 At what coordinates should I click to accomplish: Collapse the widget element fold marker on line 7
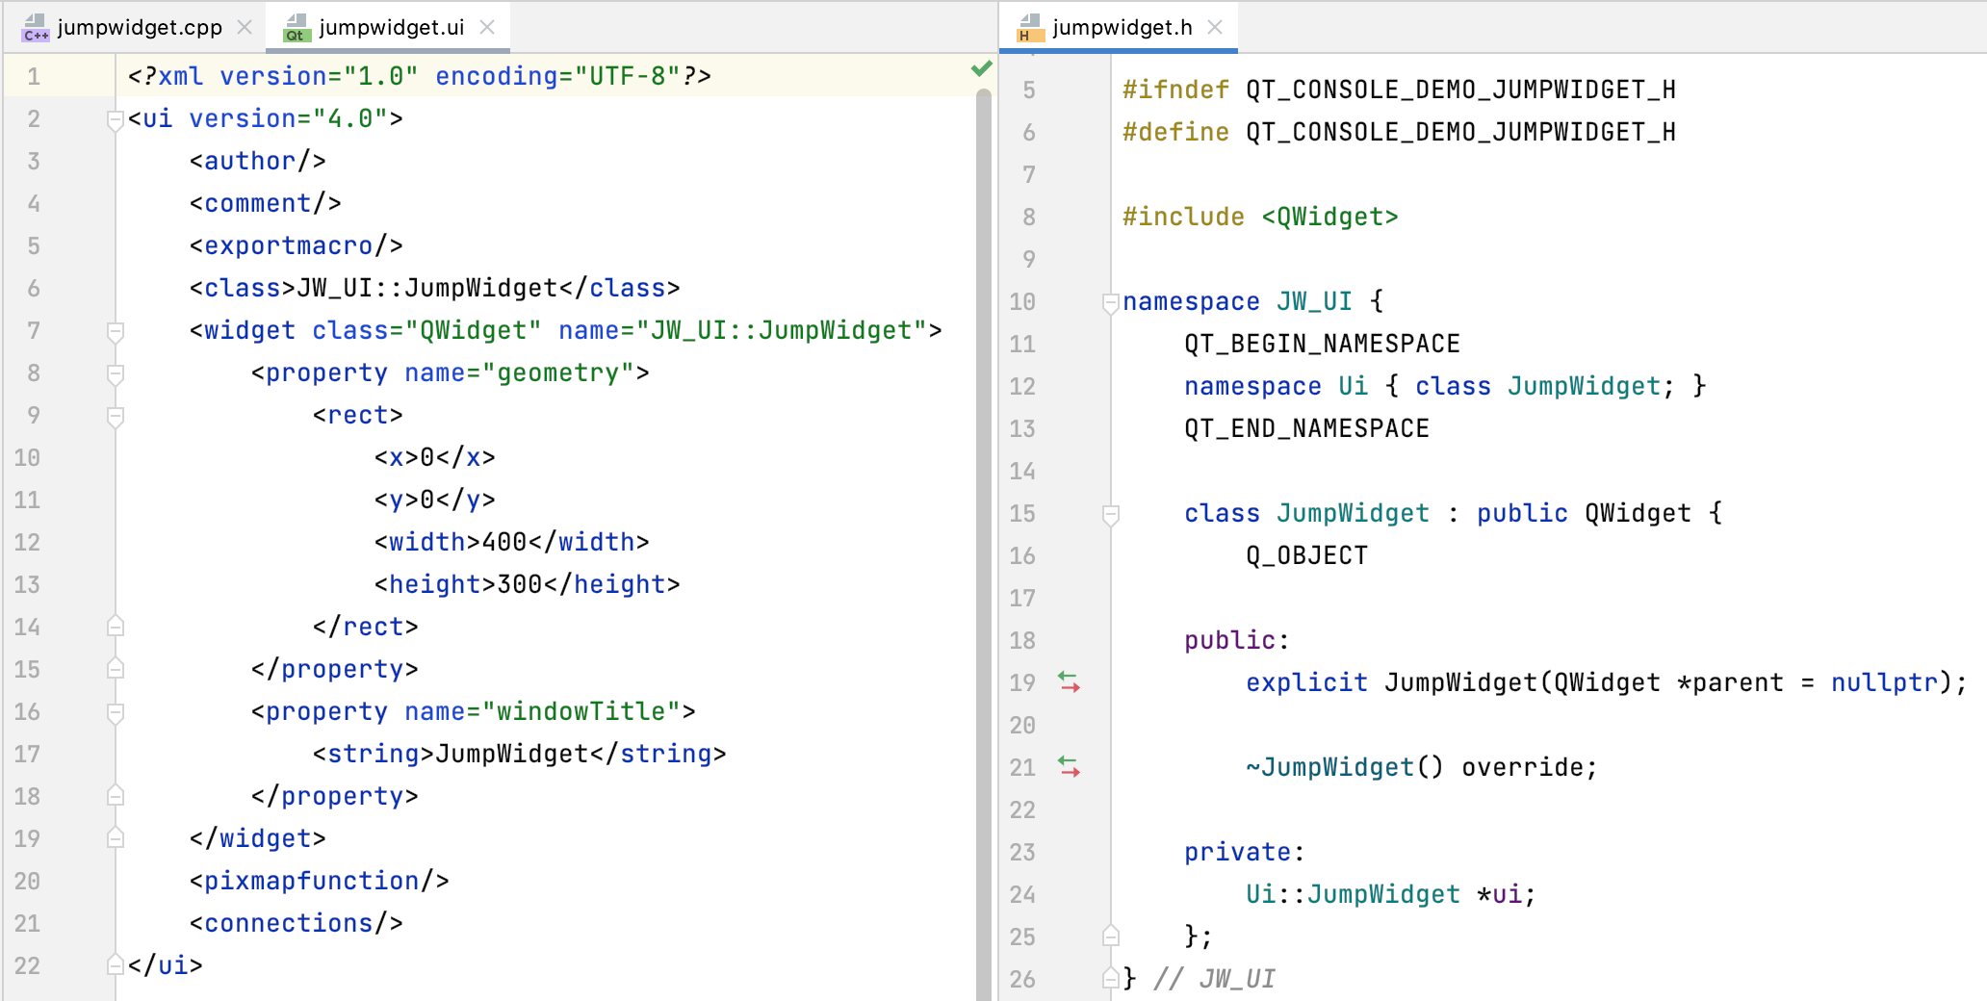coord(116,330)
